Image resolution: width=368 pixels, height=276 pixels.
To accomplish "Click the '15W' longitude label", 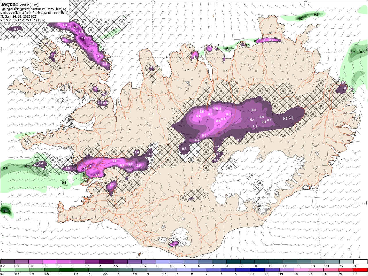I will [x=304, y=1].
